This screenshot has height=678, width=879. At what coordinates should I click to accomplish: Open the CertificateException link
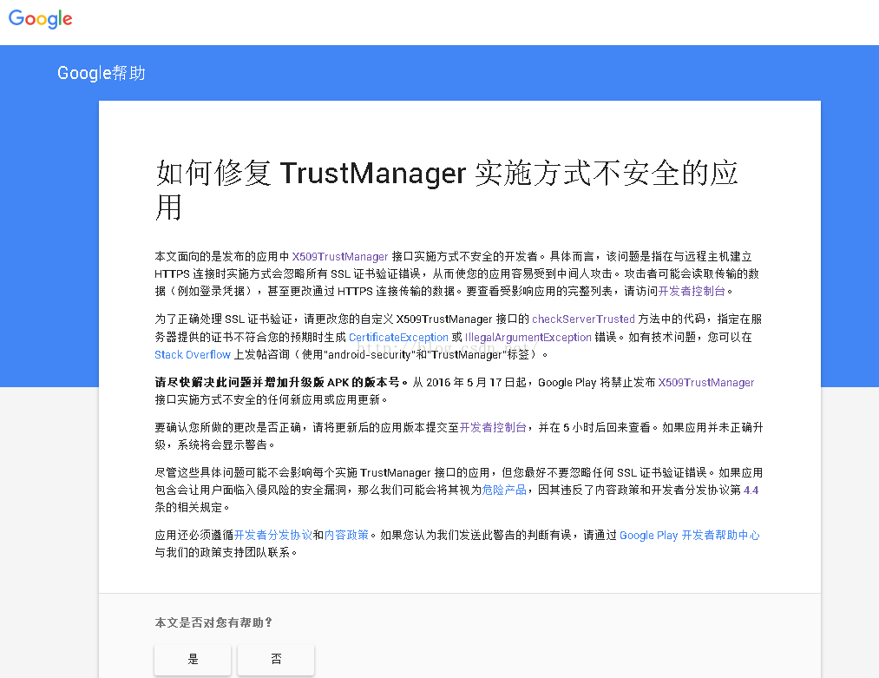398,337
